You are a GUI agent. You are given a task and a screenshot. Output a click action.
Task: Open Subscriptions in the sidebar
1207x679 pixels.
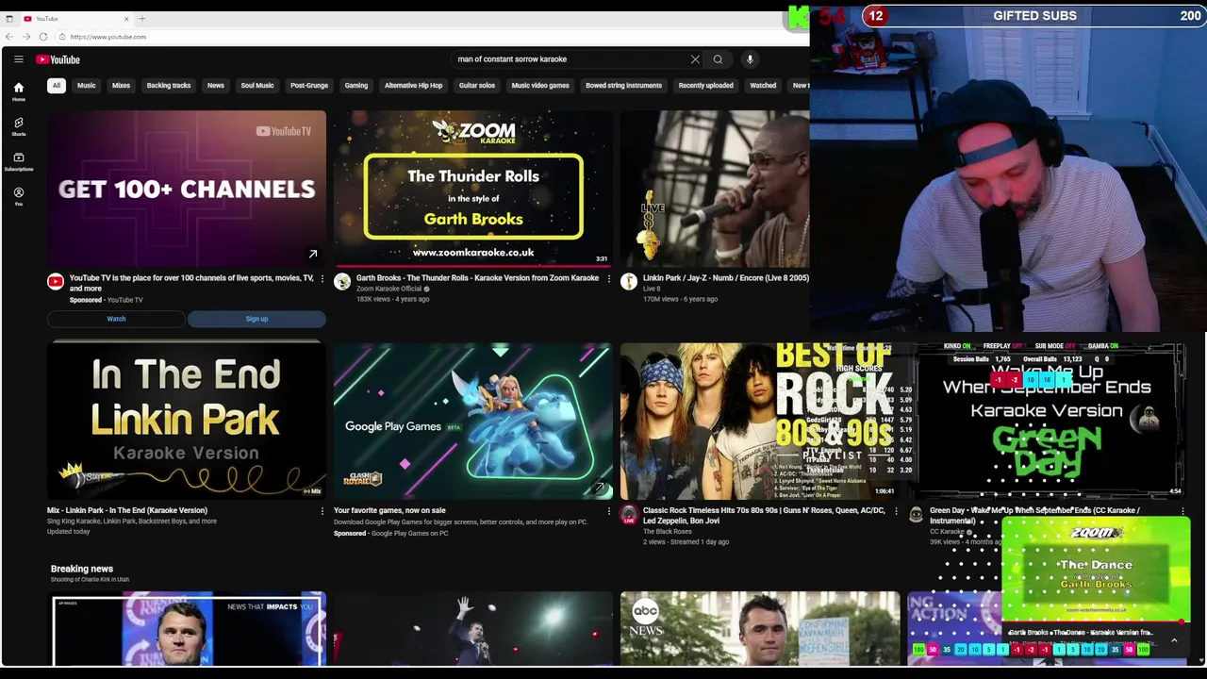click(x=18, y=161)
